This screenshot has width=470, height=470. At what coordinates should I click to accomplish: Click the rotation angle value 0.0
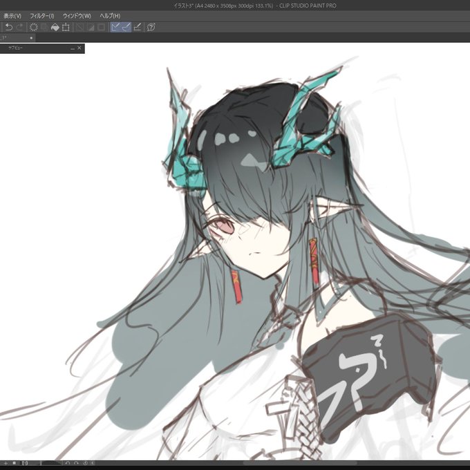(25, 463)
